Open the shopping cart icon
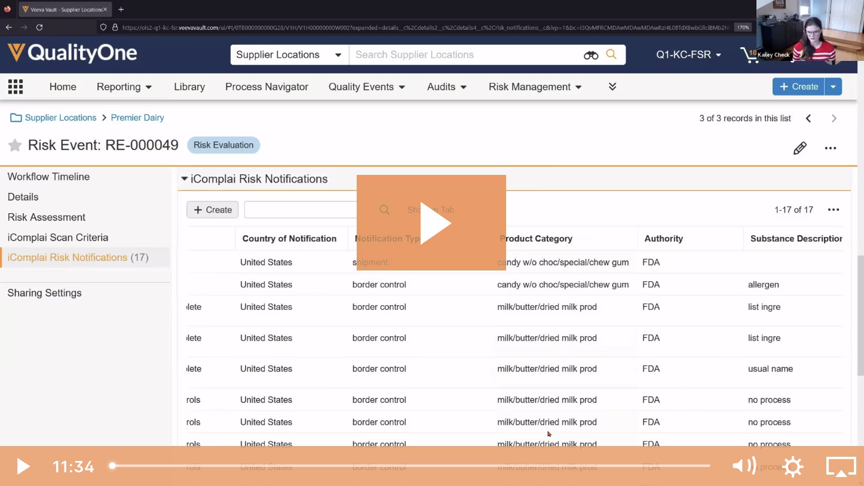 (x=749, y=55)
